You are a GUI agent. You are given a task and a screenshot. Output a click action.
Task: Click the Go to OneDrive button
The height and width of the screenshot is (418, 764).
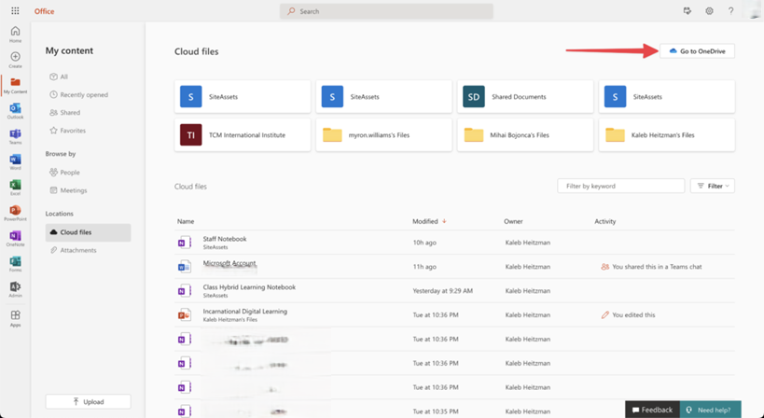point(697,51)
